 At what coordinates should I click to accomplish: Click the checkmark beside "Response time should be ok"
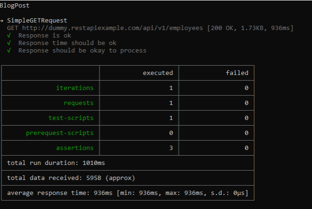tap(9, 43)
